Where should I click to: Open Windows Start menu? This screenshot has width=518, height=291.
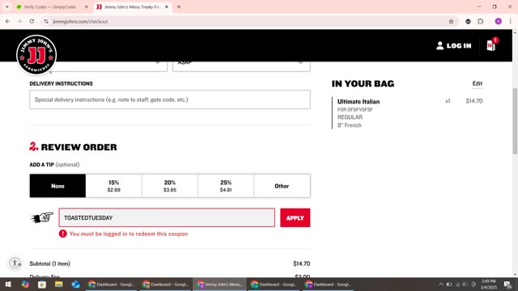point(8,285)
